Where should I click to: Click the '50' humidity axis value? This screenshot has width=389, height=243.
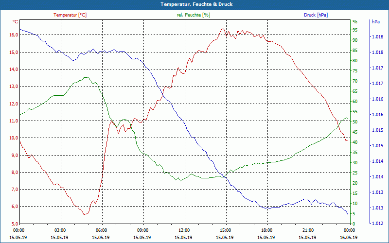point(355,122)
